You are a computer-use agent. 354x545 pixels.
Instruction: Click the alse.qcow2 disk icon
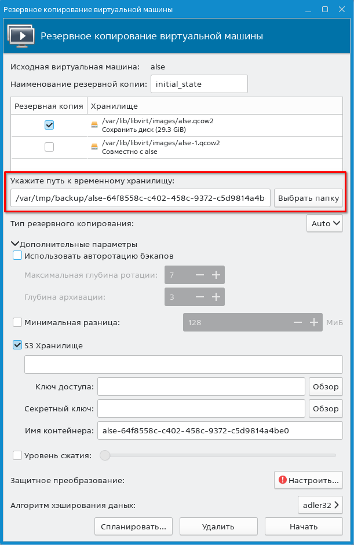pos(94,124)
